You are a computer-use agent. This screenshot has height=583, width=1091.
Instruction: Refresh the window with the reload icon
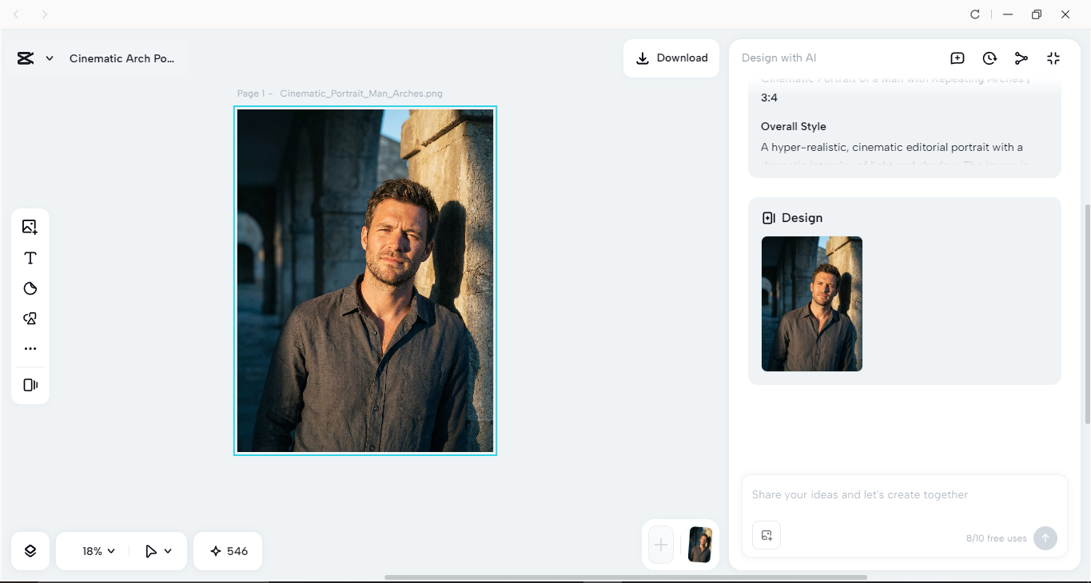point(975,14)
